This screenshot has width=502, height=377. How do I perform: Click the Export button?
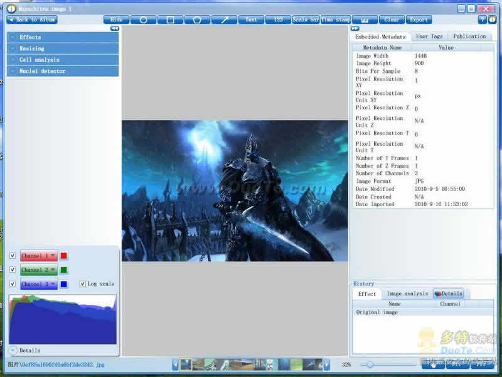[419, 19]
